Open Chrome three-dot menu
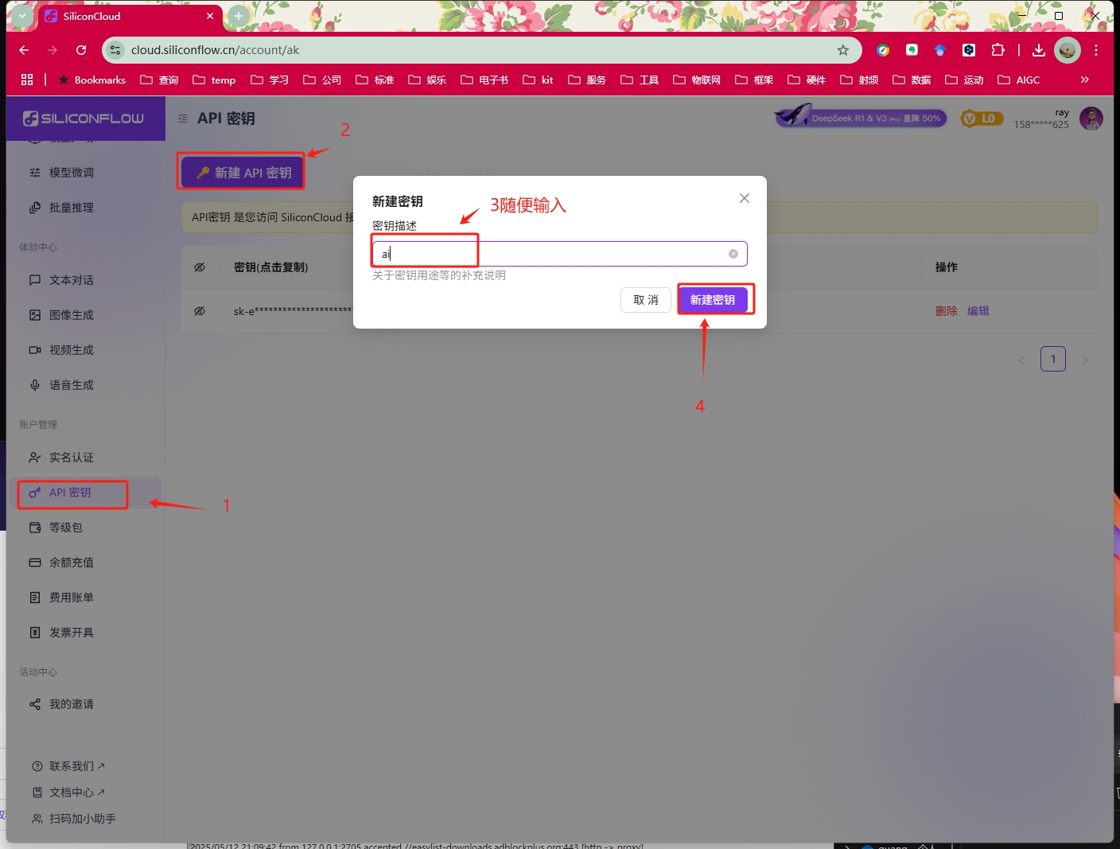Image resolution: width=1120 pixels, height=849 pixels. pyautogui.click(x=1096, y=50)
